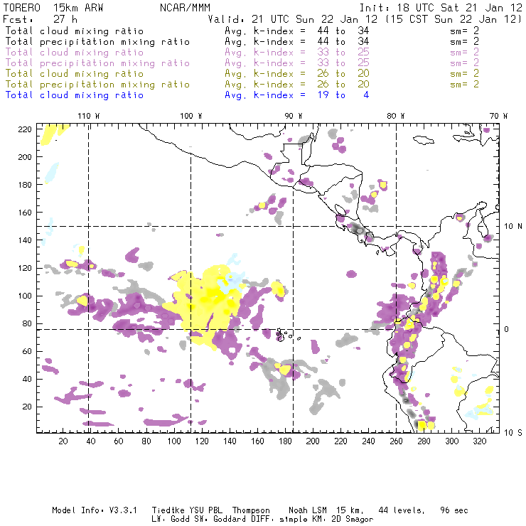Click purple 'Total cloud mixing ratio' legend row
526x526 pixels.
pyautogui.click(x=242, y=53)
